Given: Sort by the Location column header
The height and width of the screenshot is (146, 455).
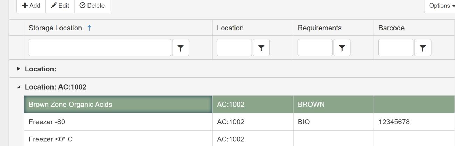Looking at the screenshot, I should pos(230,28).
